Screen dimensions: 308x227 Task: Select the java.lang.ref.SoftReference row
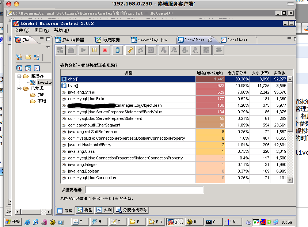click(x=174, y=132)
